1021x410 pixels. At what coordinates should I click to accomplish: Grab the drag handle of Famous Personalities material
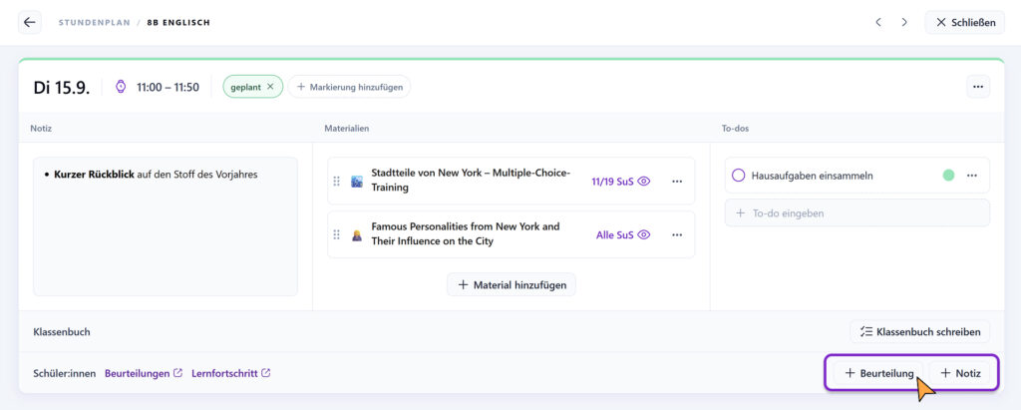[x=337, y=234]
